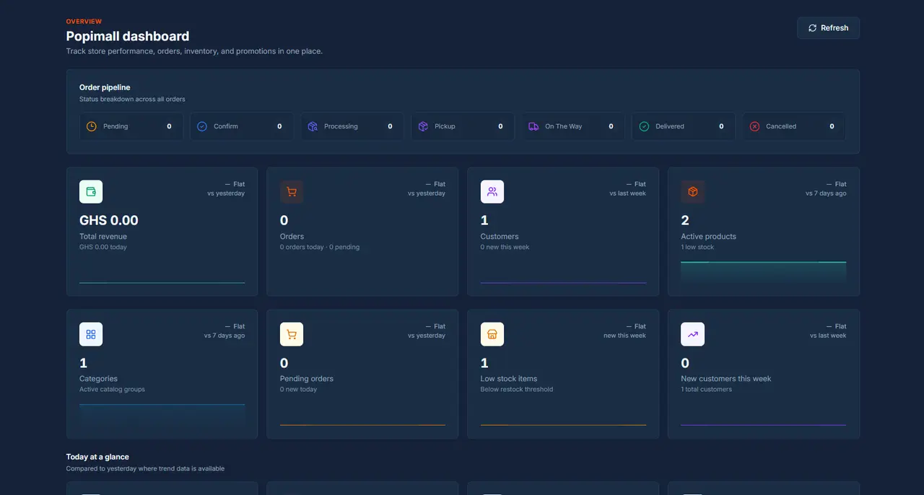Screen dimensions: 924x495
Task: Click 'Status breakdown across all orders' text
Action: coord(132,99)
